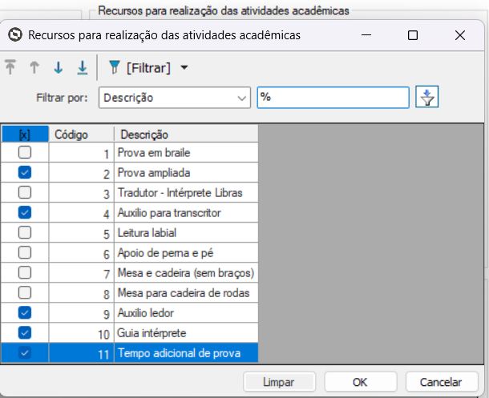
Task: Click the funnel Filtrar icon
Action: 114,68
